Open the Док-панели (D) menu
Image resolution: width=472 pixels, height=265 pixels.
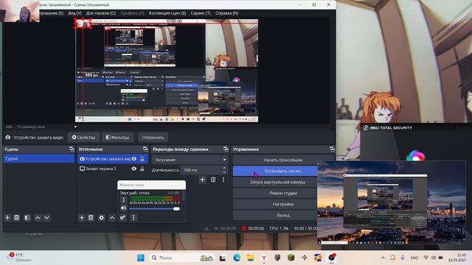coord(101,13)
